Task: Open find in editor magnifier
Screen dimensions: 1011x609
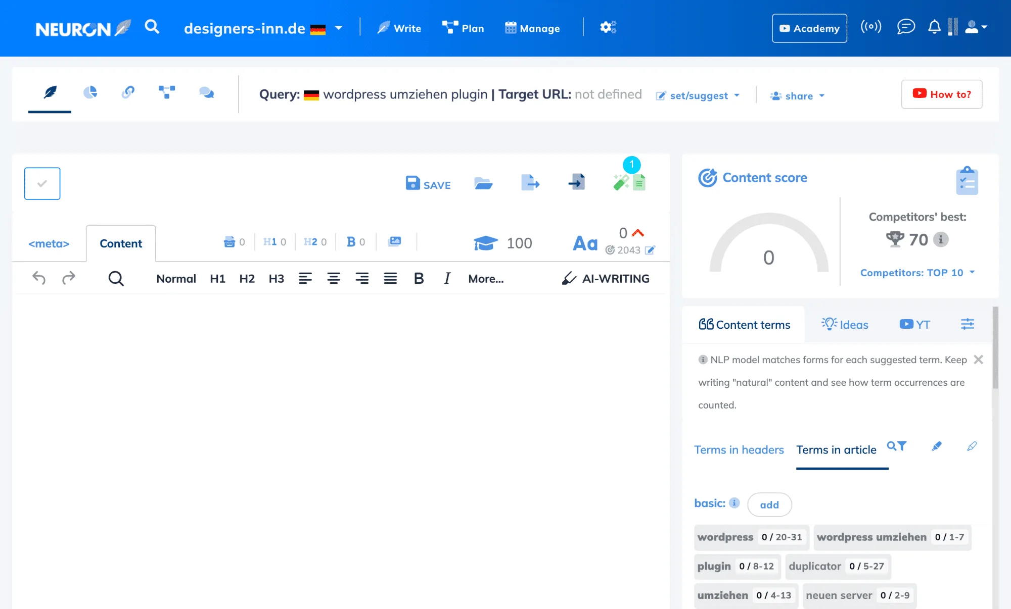Action: click(x=116, y=278)
